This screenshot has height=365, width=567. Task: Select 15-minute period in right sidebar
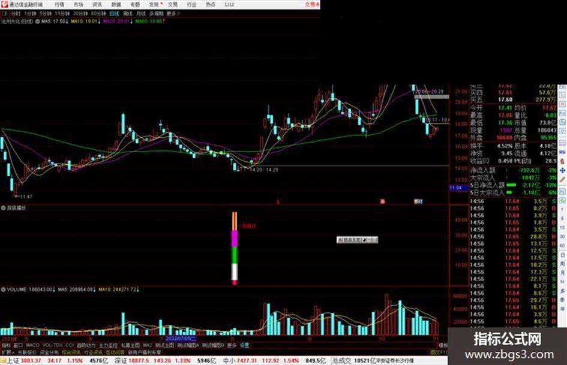tap(562, 228)
